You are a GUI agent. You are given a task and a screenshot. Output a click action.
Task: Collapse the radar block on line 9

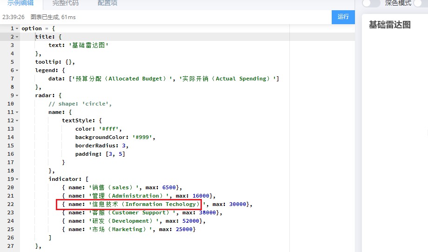coord(17,95)
